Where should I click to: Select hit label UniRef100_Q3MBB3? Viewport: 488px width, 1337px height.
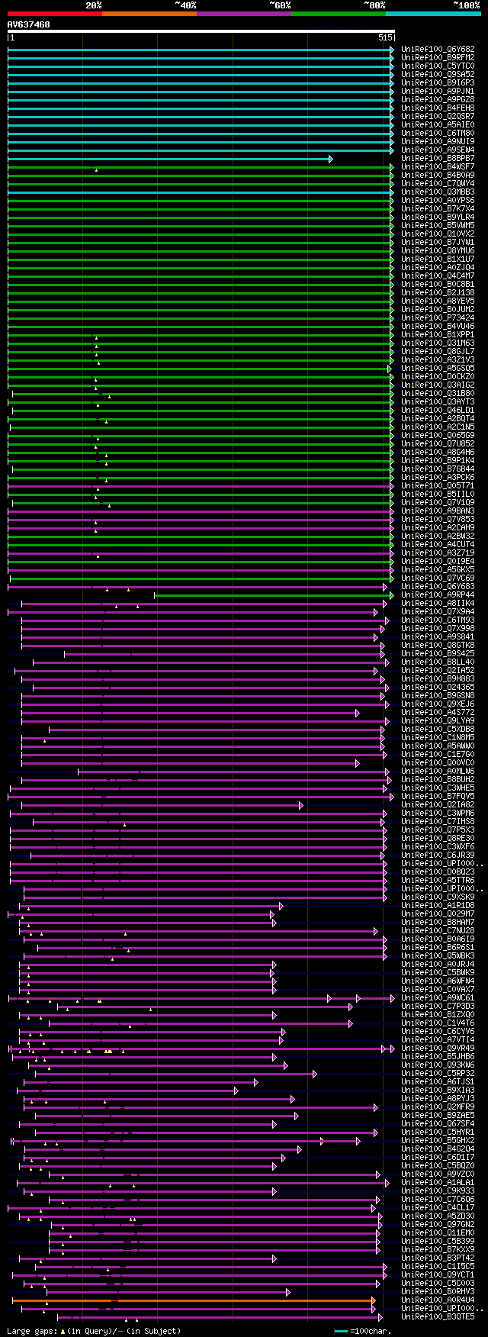tap(438, 192)
